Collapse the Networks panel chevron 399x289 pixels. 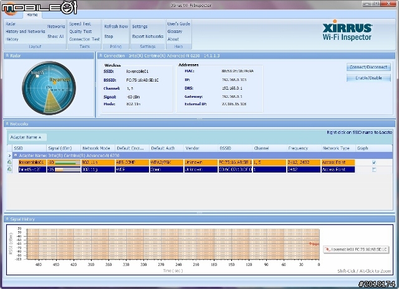point(7,124)
